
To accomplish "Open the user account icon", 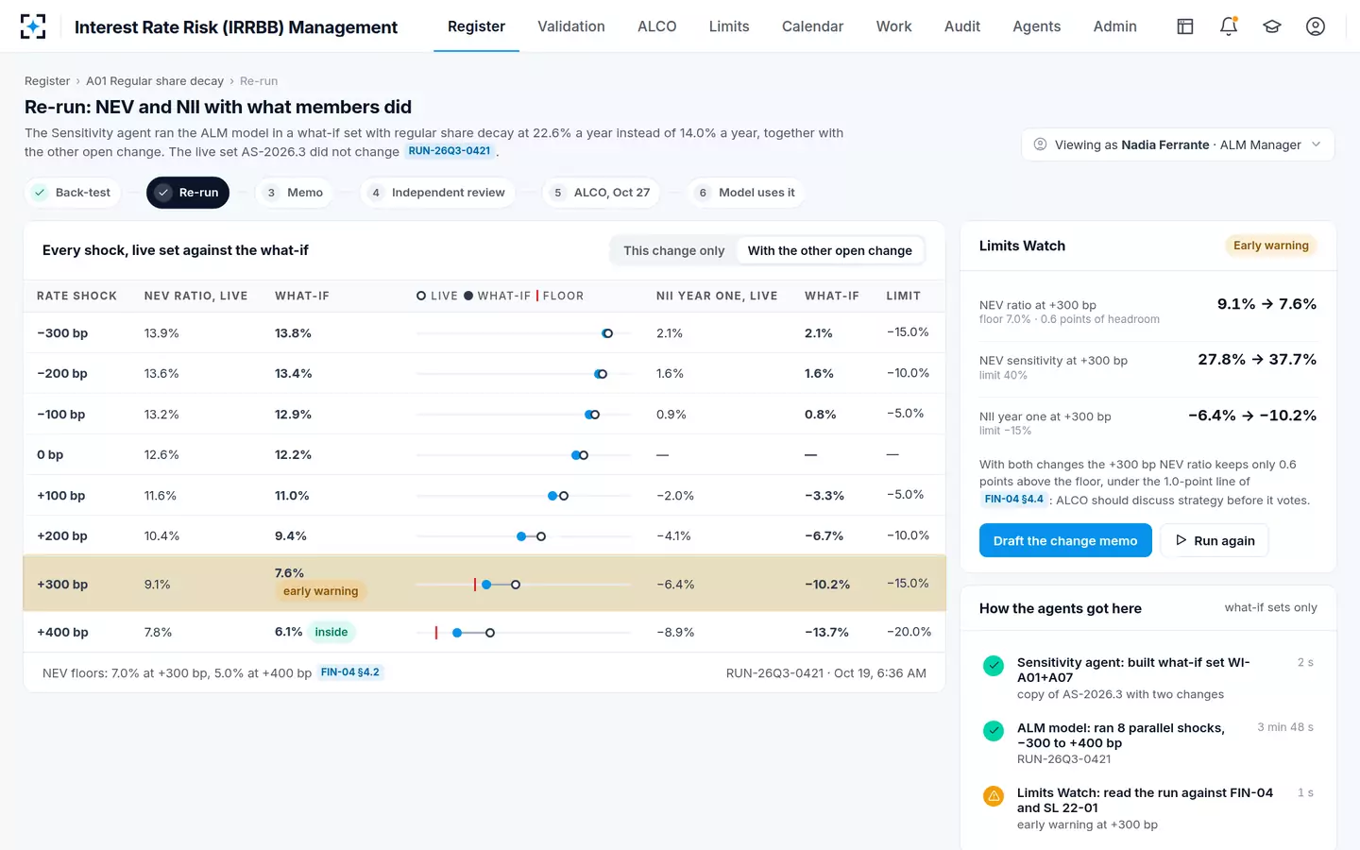I will click(1316, 26).
